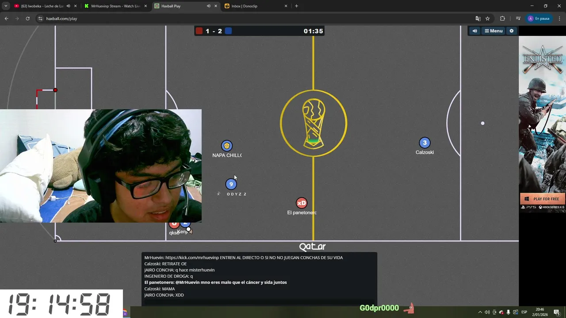This screenshot has width=566, height=318.
Task: View site information icon in address bar
Action: [40, 19]
